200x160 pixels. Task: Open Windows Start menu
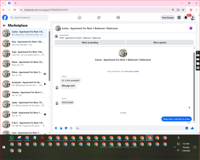tap(4, 147)
